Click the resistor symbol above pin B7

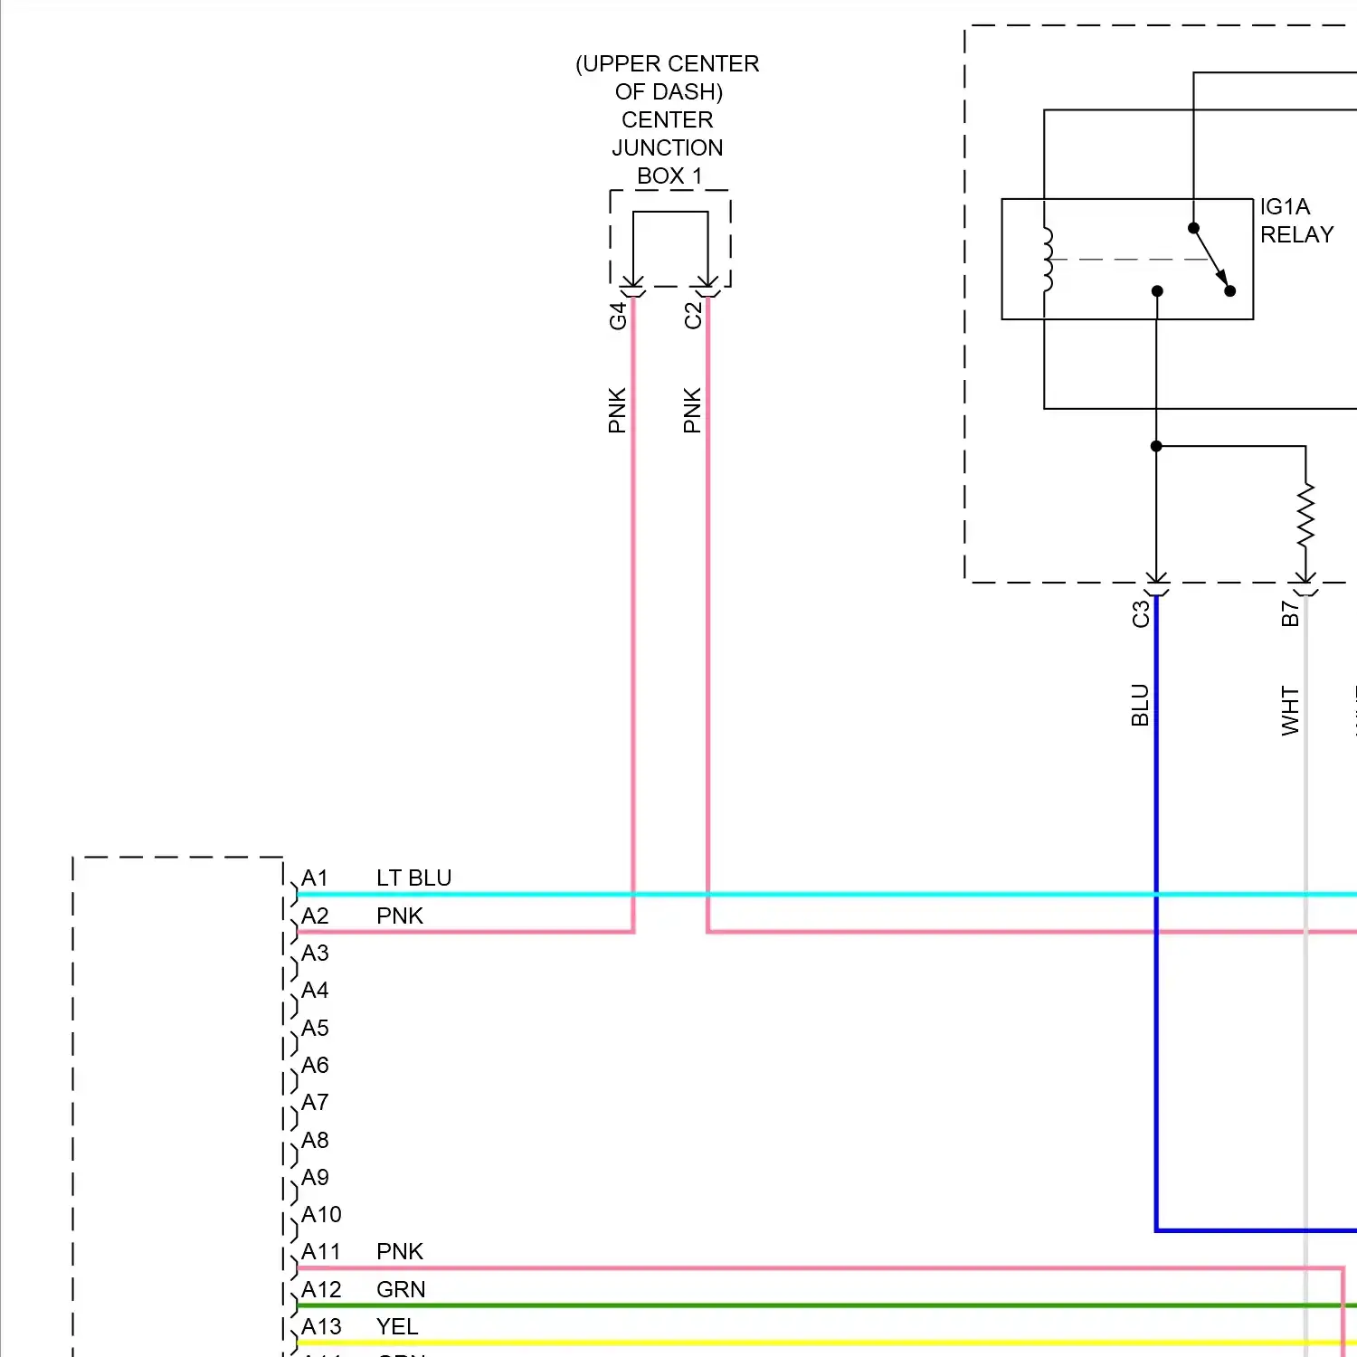tap(1305, 515)
